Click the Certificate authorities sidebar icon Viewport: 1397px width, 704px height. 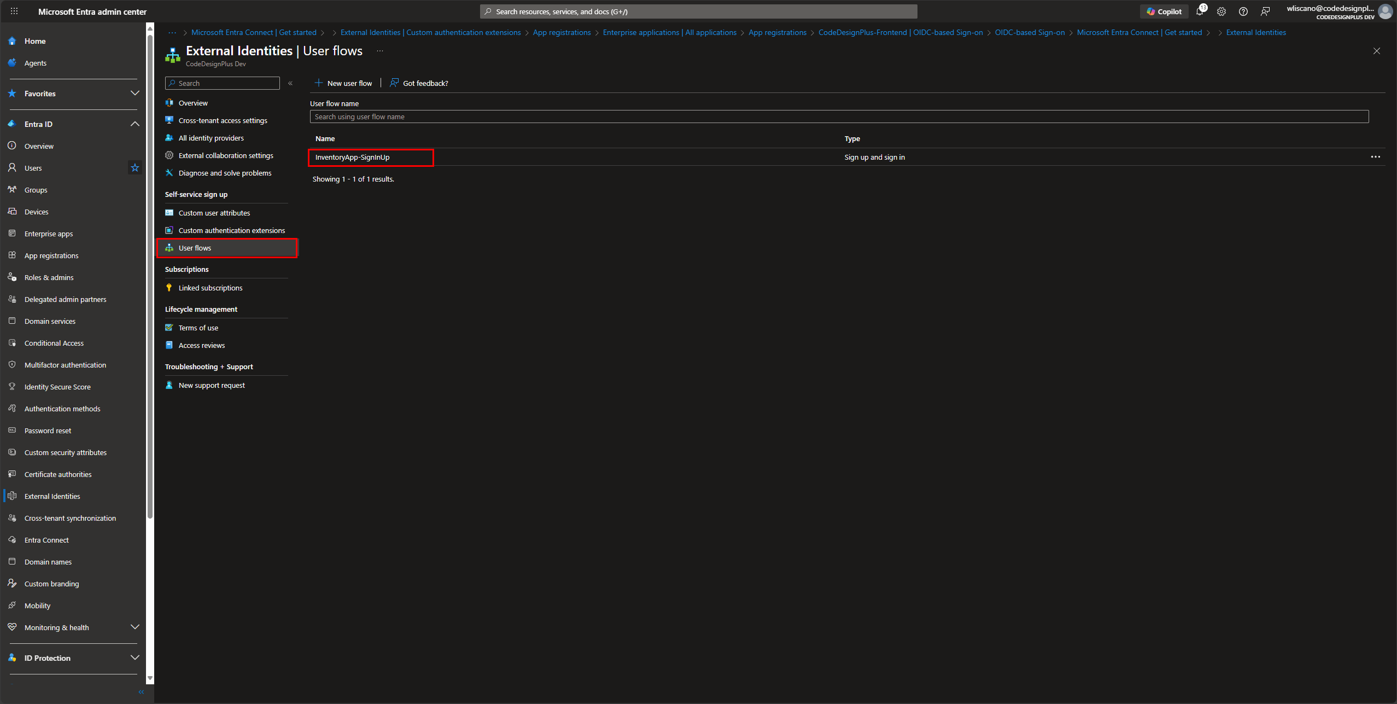[x=12, y=474]
